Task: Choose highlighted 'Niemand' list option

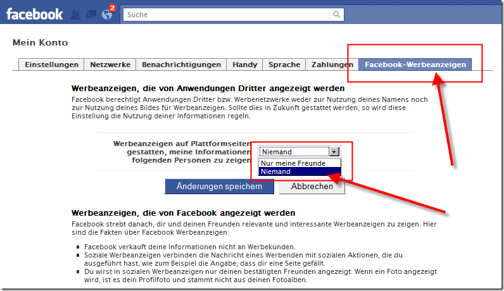Action: [x=299, y=171]
